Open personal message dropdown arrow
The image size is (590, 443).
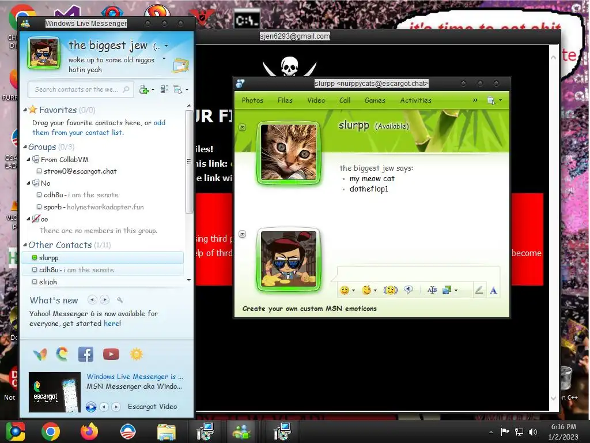(x=164, y=59)
